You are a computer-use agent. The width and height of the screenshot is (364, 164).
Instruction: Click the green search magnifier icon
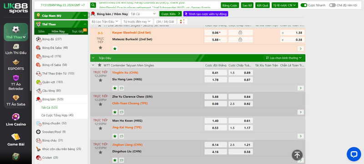tap(93, 5)
